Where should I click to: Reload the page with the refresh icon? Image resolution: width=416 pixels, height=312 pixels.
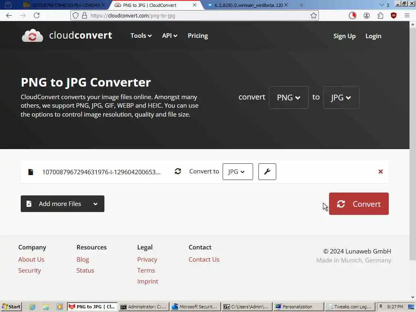click(37, 16)
